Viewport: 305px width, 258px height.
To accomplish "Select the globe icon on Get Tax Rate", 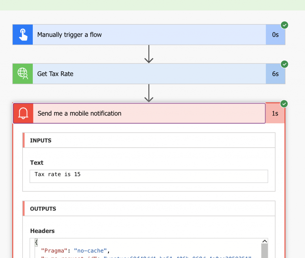I will coord(22,74).
